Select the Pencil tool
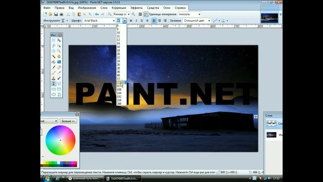 (x=53, y=73)
